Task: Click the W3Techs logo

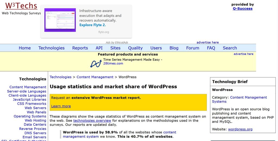Action: 21,8
